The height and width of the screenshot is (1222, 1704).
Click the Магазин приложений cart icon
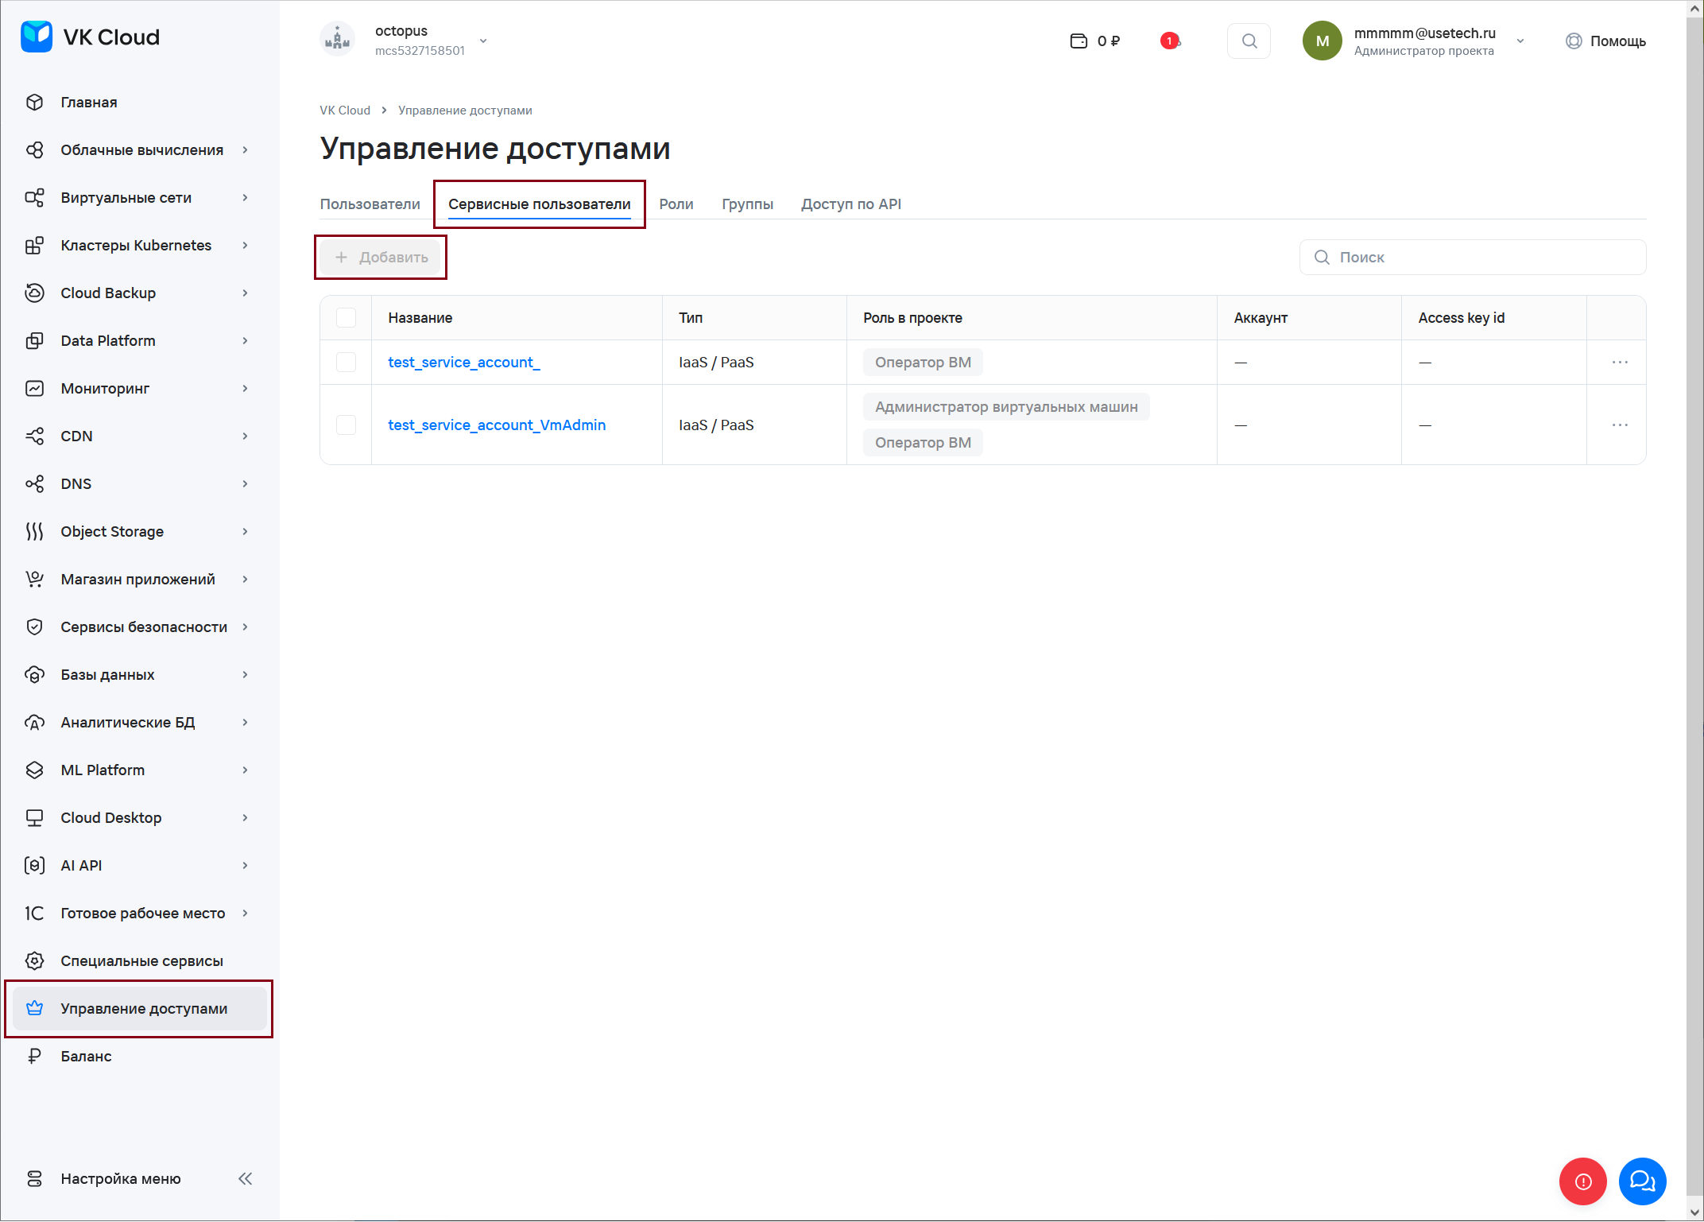34,580
